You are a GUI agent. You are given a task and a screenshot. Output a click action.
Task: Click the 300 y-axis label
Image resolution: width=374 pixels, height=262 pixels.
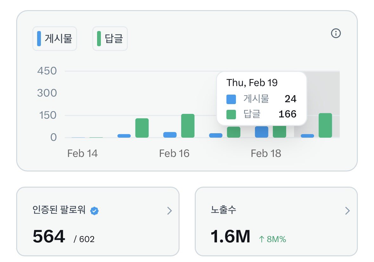47,93
